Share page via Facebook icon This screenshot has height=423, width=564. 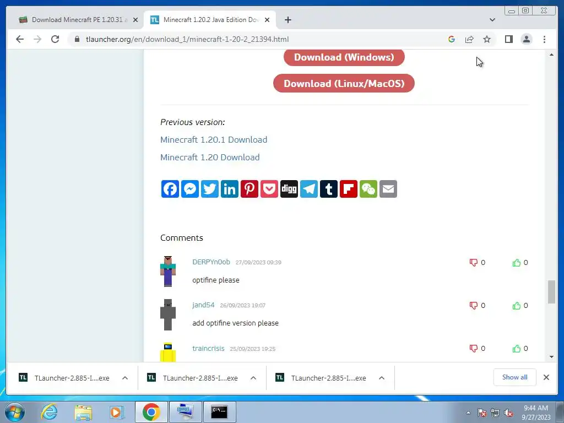coord(170,189)
